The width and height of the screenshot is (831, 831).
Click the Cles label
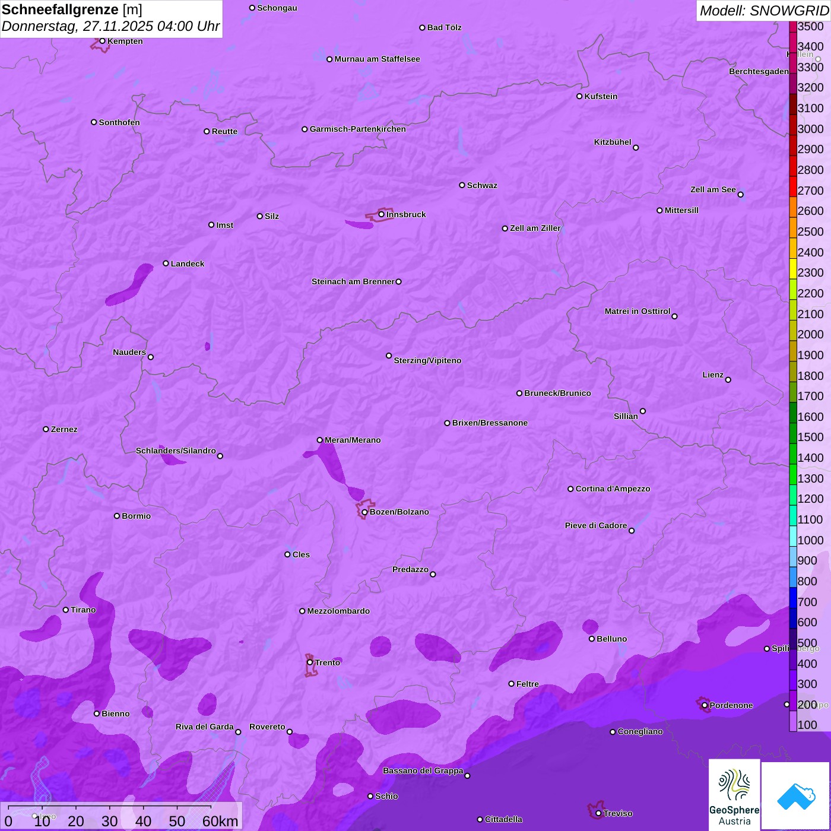click(x=301, y=554)
